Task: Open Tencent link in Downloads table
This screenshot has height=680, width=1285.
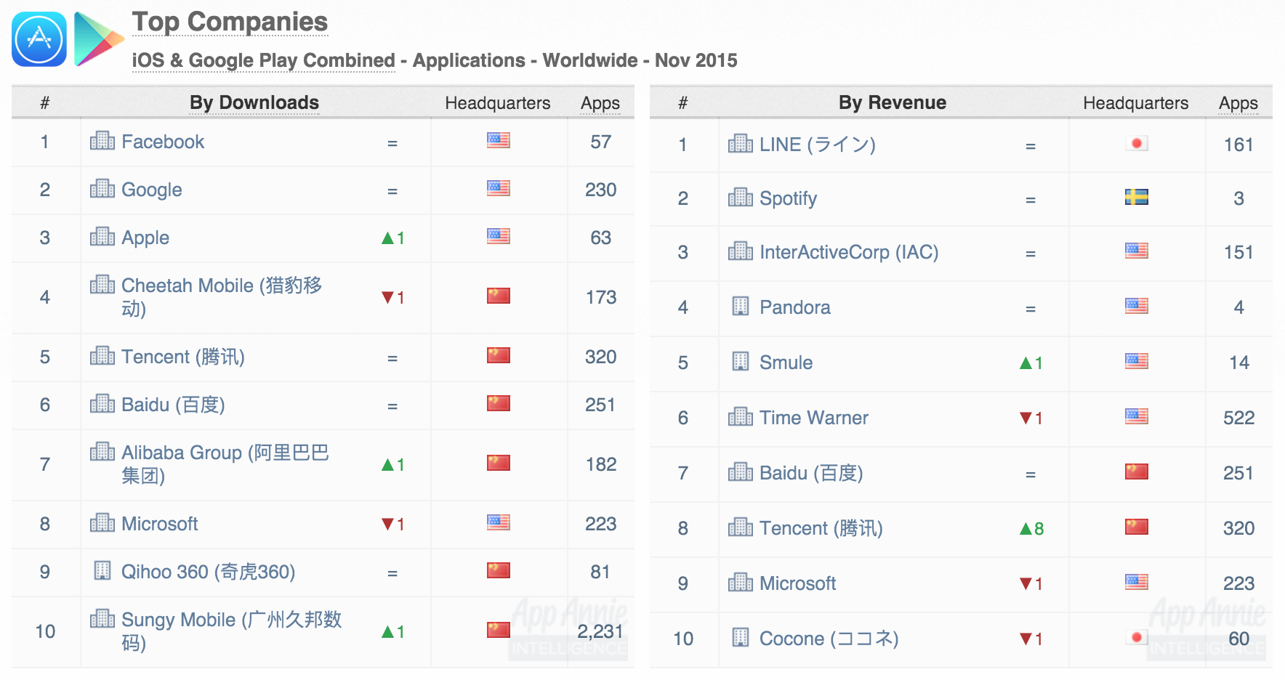Action: point(183,357)
